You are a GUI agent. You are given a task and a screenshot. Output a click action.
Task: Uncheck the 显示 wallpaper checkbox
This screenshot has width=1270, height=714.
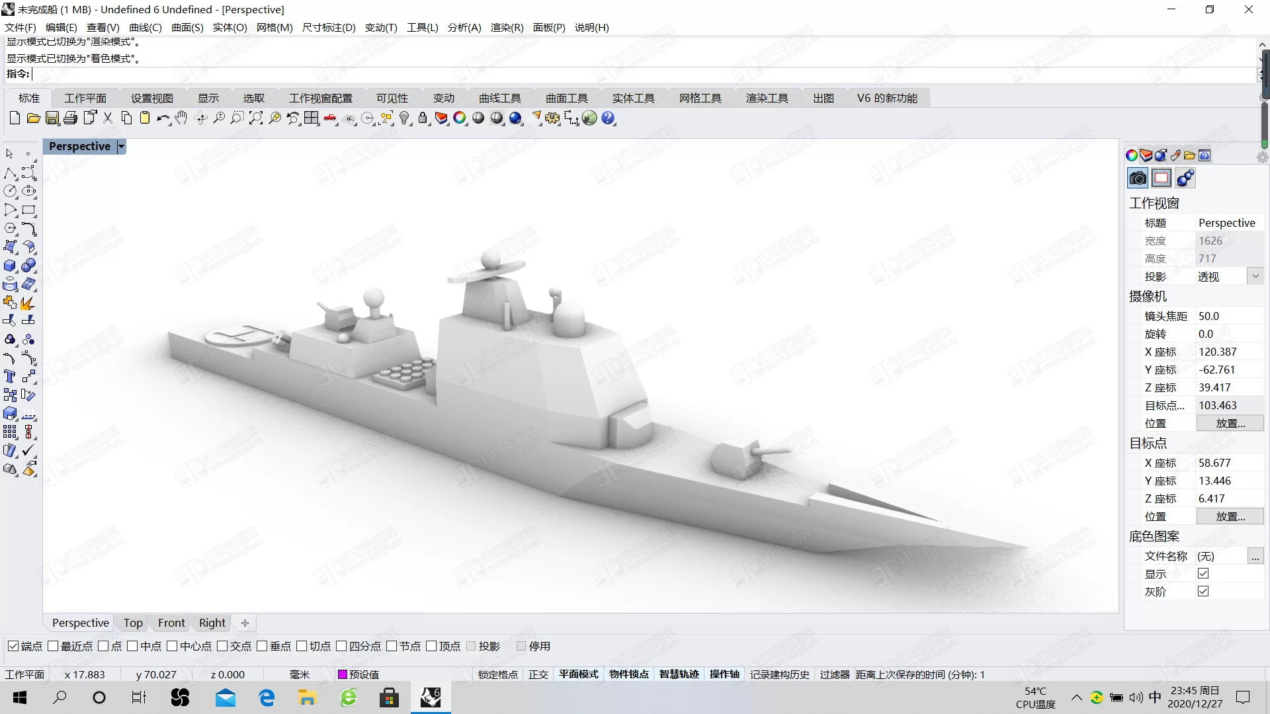click(1203, 574)
